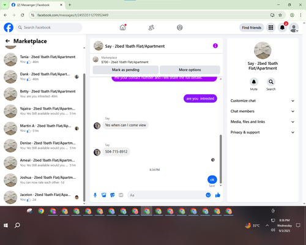
Task: Open Denise's apartment conversation
Action: point(42,145)
